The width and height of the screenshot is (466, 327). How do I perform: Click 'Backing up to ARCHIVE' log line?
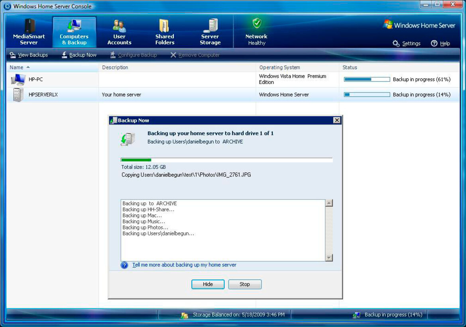click(149, 204)
